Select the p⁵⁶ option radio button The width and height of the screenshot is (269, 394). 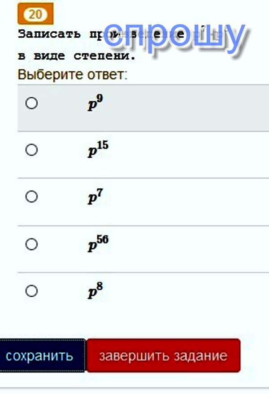coord(31,244)
